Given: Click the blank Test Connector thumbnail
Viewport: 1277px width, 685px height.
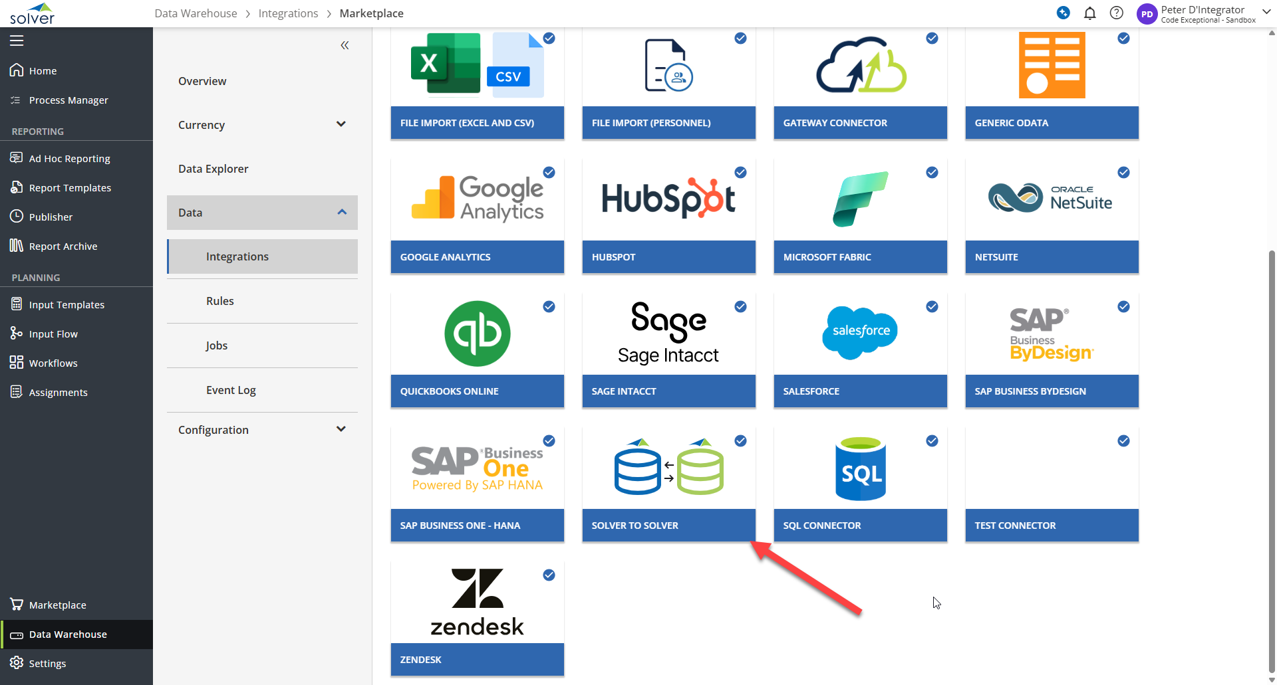Looking at the screenshot, I should (x=1052, y=468).
